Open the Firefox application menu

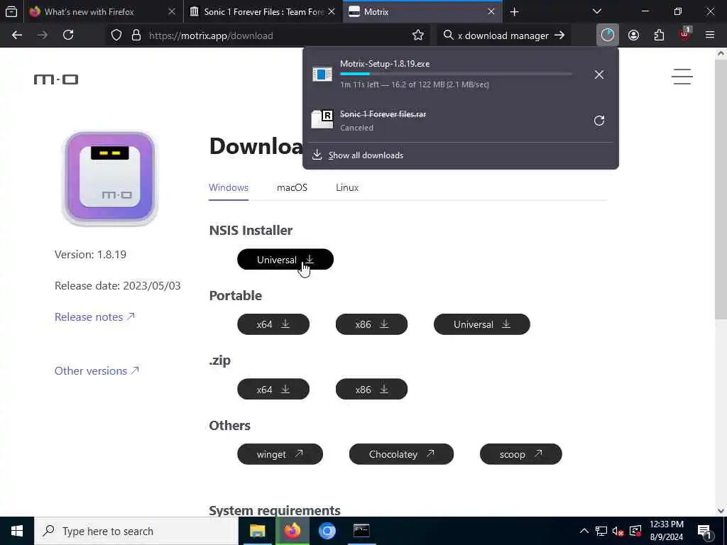709,35
